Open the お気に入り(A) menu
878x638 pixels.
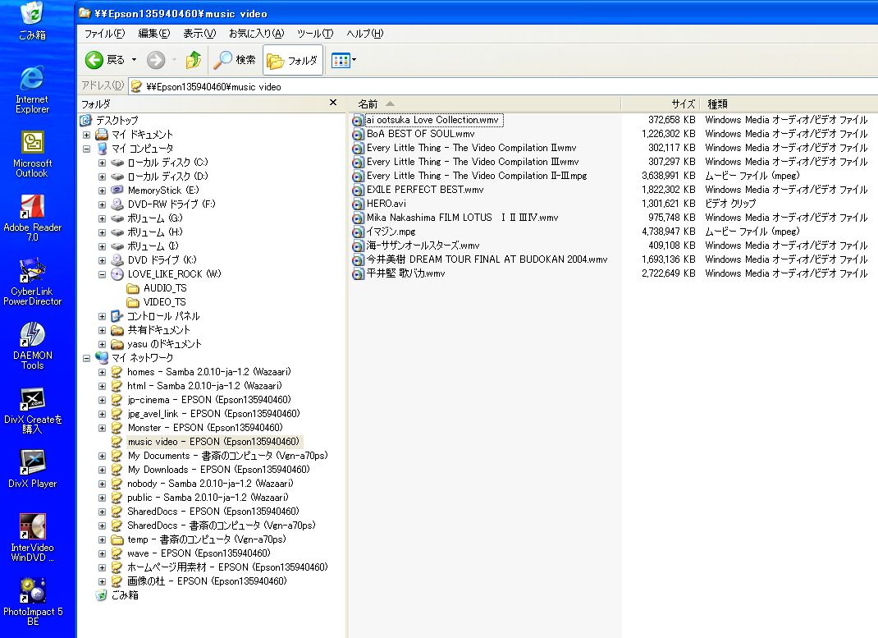(257, 34)
